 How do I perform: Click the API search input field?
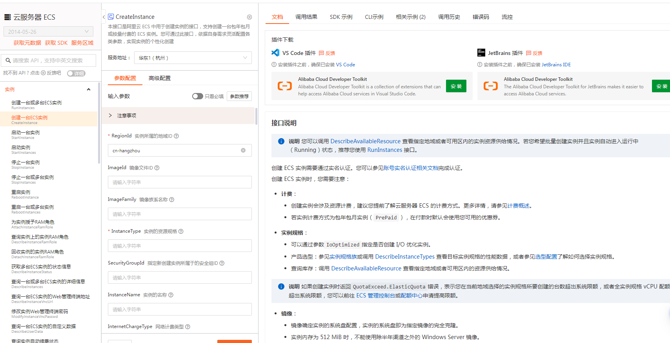[x=48, y=60]
